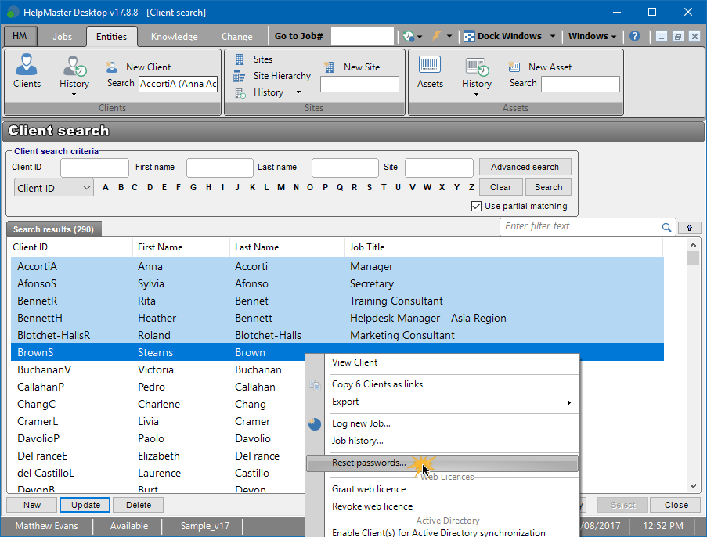Click the Dock Windows icon

click(469, 37)
